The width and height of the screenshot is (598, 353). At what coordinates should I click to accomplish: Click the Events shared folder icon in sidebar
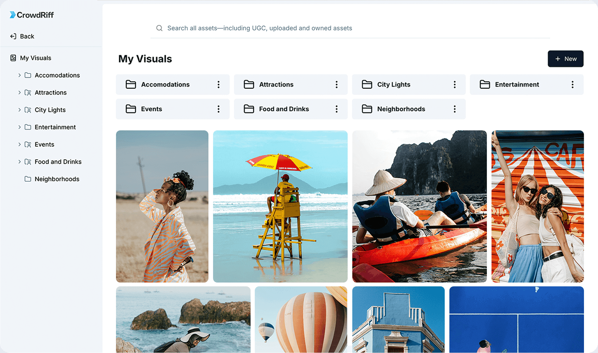pos(28,145)
